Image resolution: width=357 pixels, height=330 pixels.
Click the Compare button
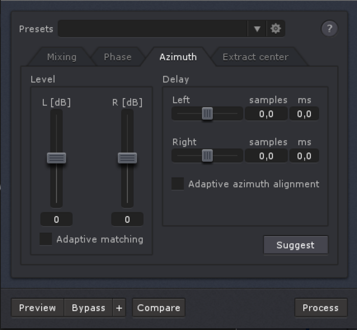(x=158, y=307)
